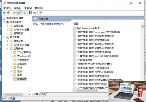Viewport: 146px width, 102px height.
Task: Select "网络位置"中没有"我附近的计算机"
Action: [x=94, y=64]
